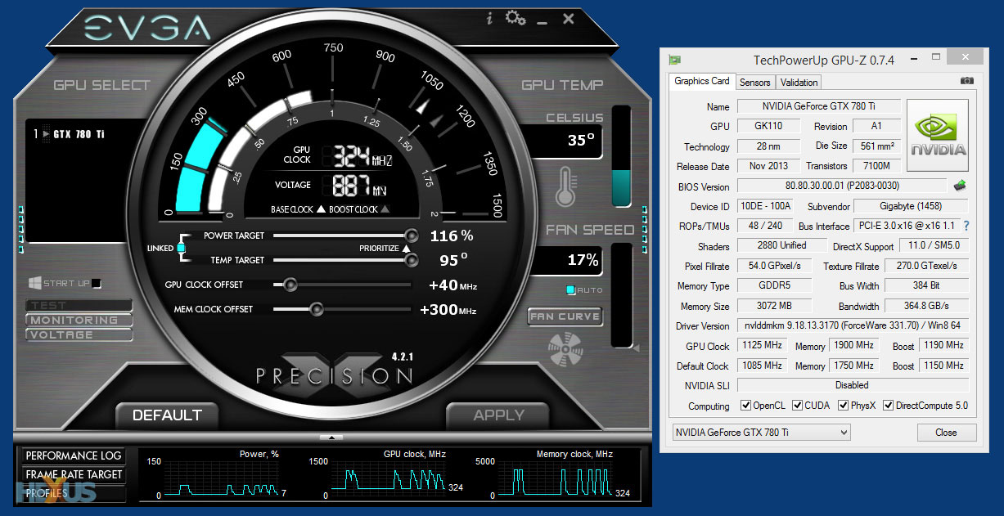Open the Performance Log tab
Screen dimensions: 1004x516
tap(74, 455)
